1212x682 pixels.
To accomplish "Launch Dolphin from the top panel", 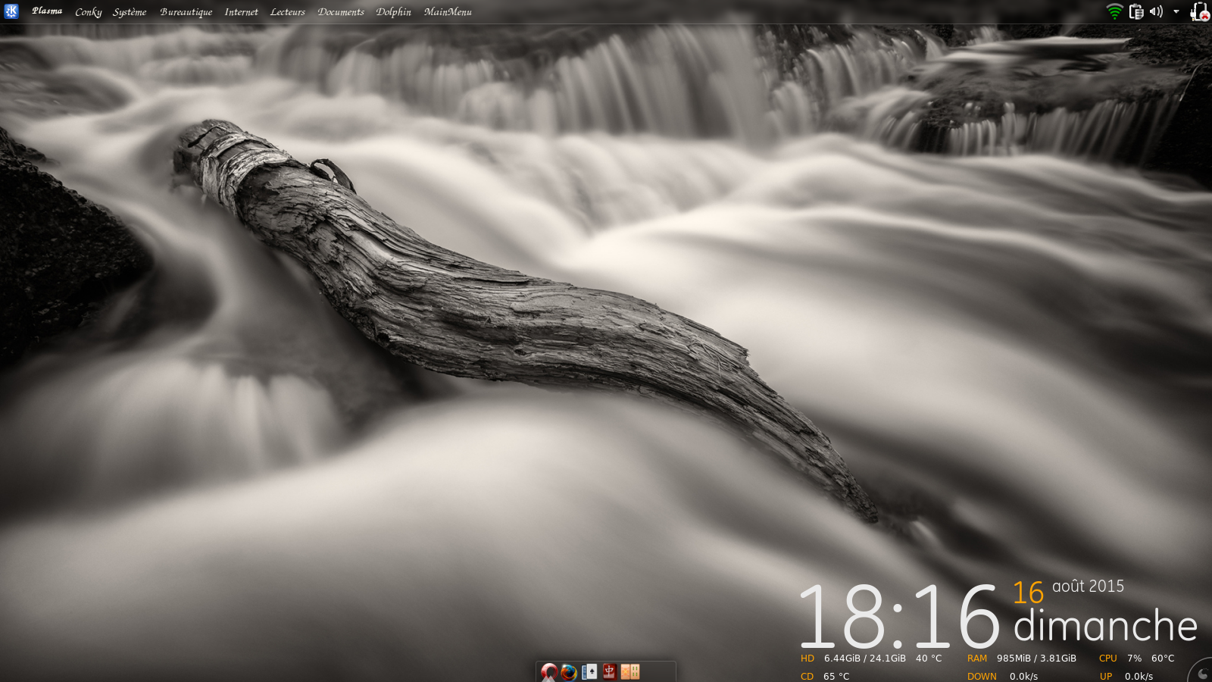I will click(394, 12).
